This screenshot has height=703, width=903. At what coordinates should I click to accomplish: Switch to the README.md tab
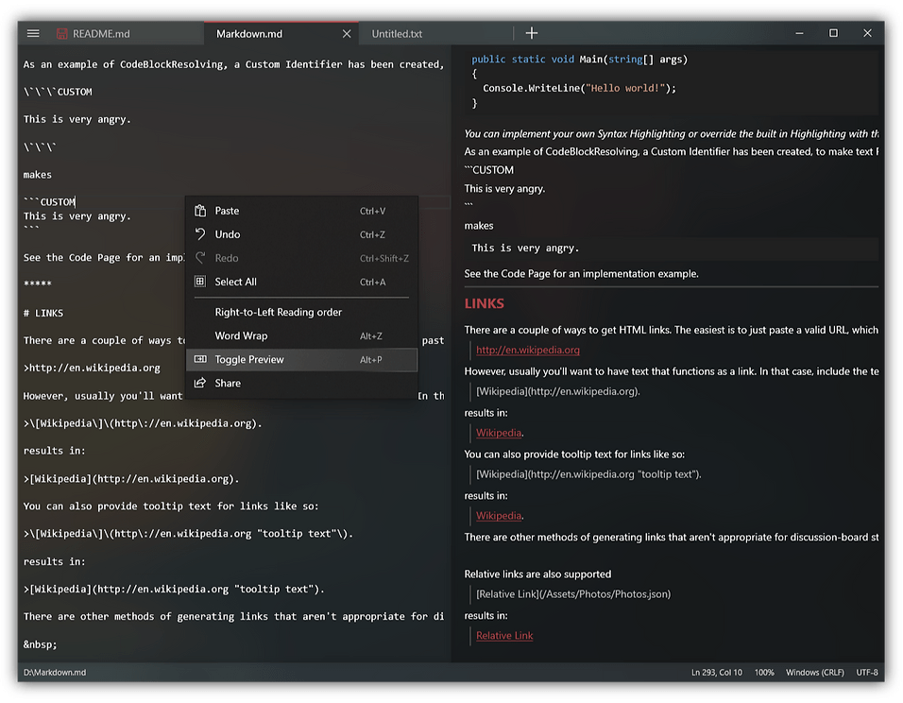coord(101,34)
